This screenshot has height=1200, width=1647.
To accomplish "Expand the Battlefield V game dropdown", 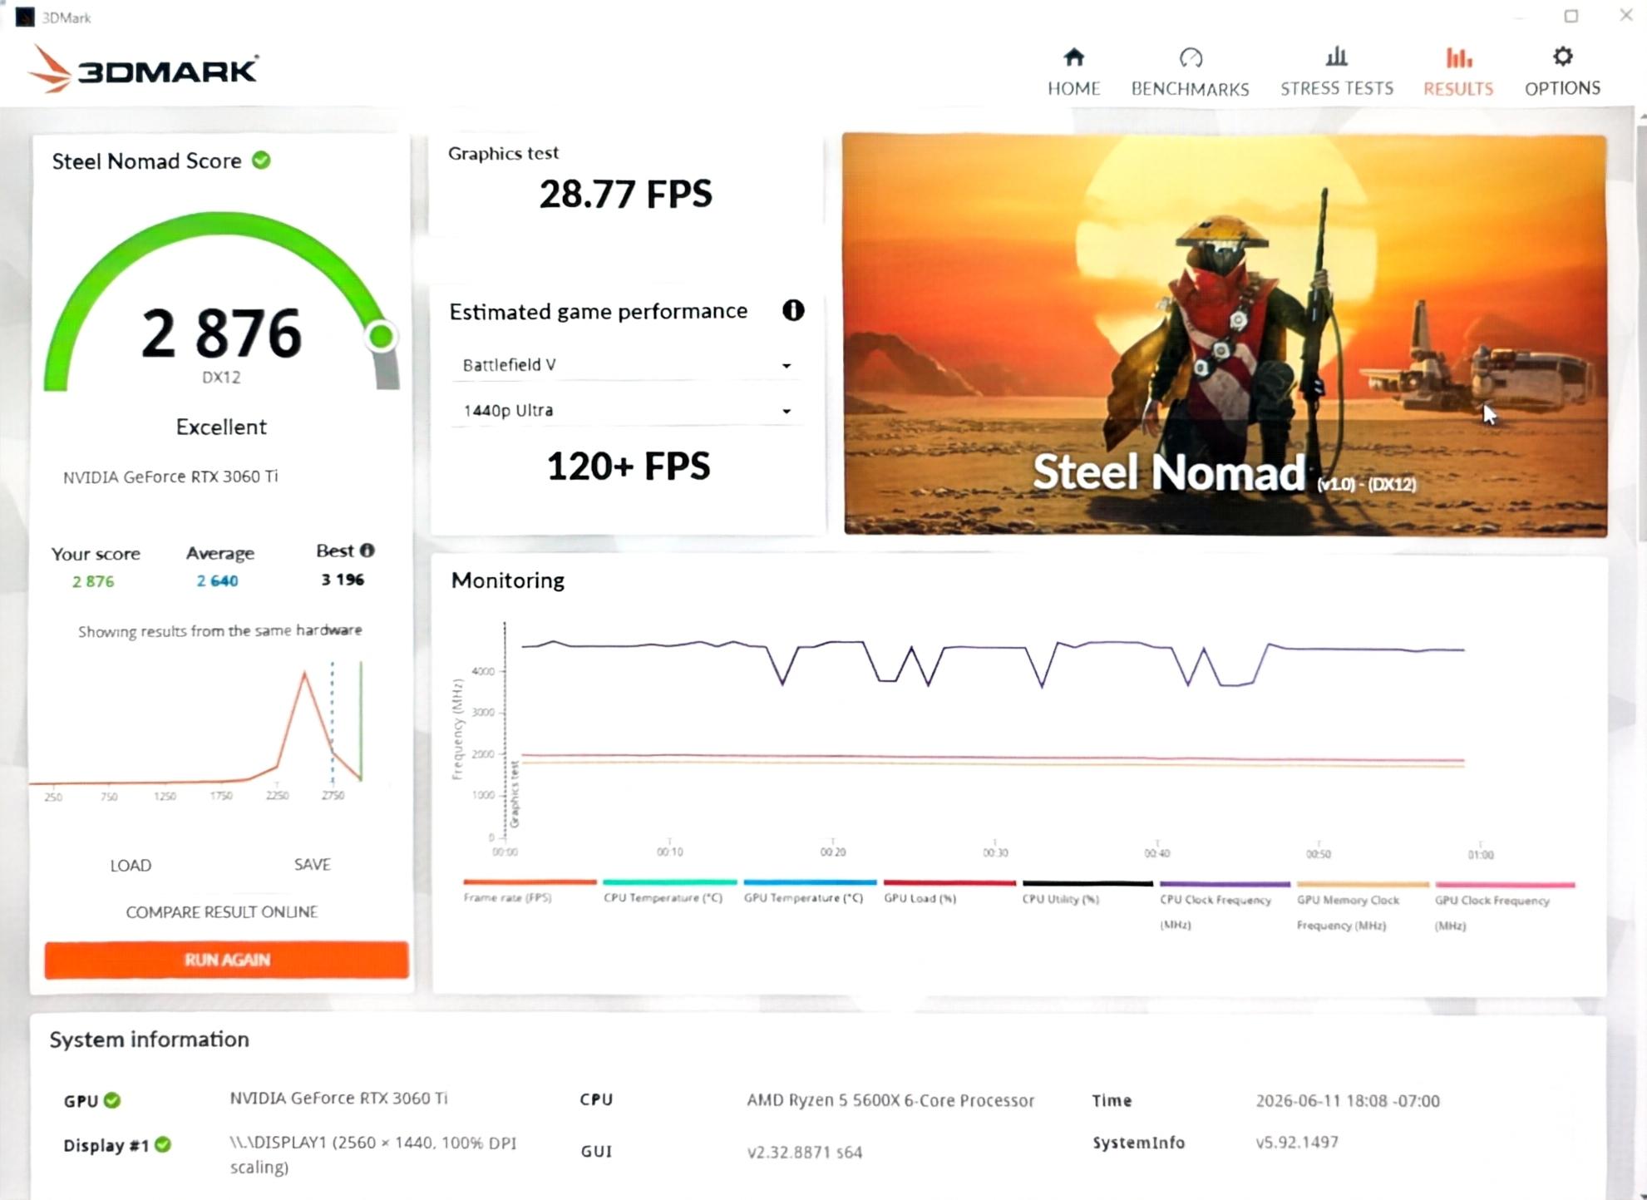I will 626,365.
